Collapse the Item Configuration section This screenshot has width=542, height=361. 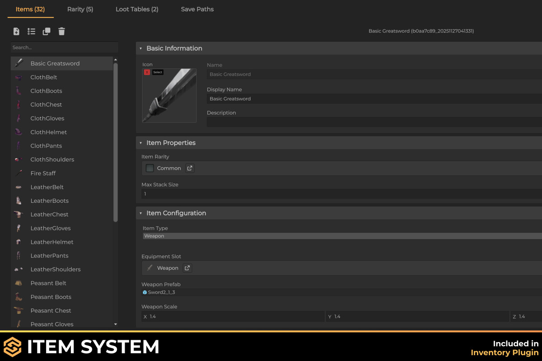pos(141,213)
